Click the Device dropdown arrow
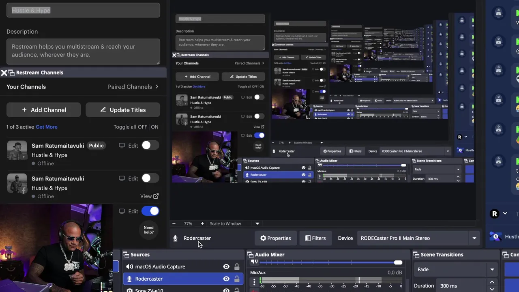519x292 pixels. [x=474, y=238]
